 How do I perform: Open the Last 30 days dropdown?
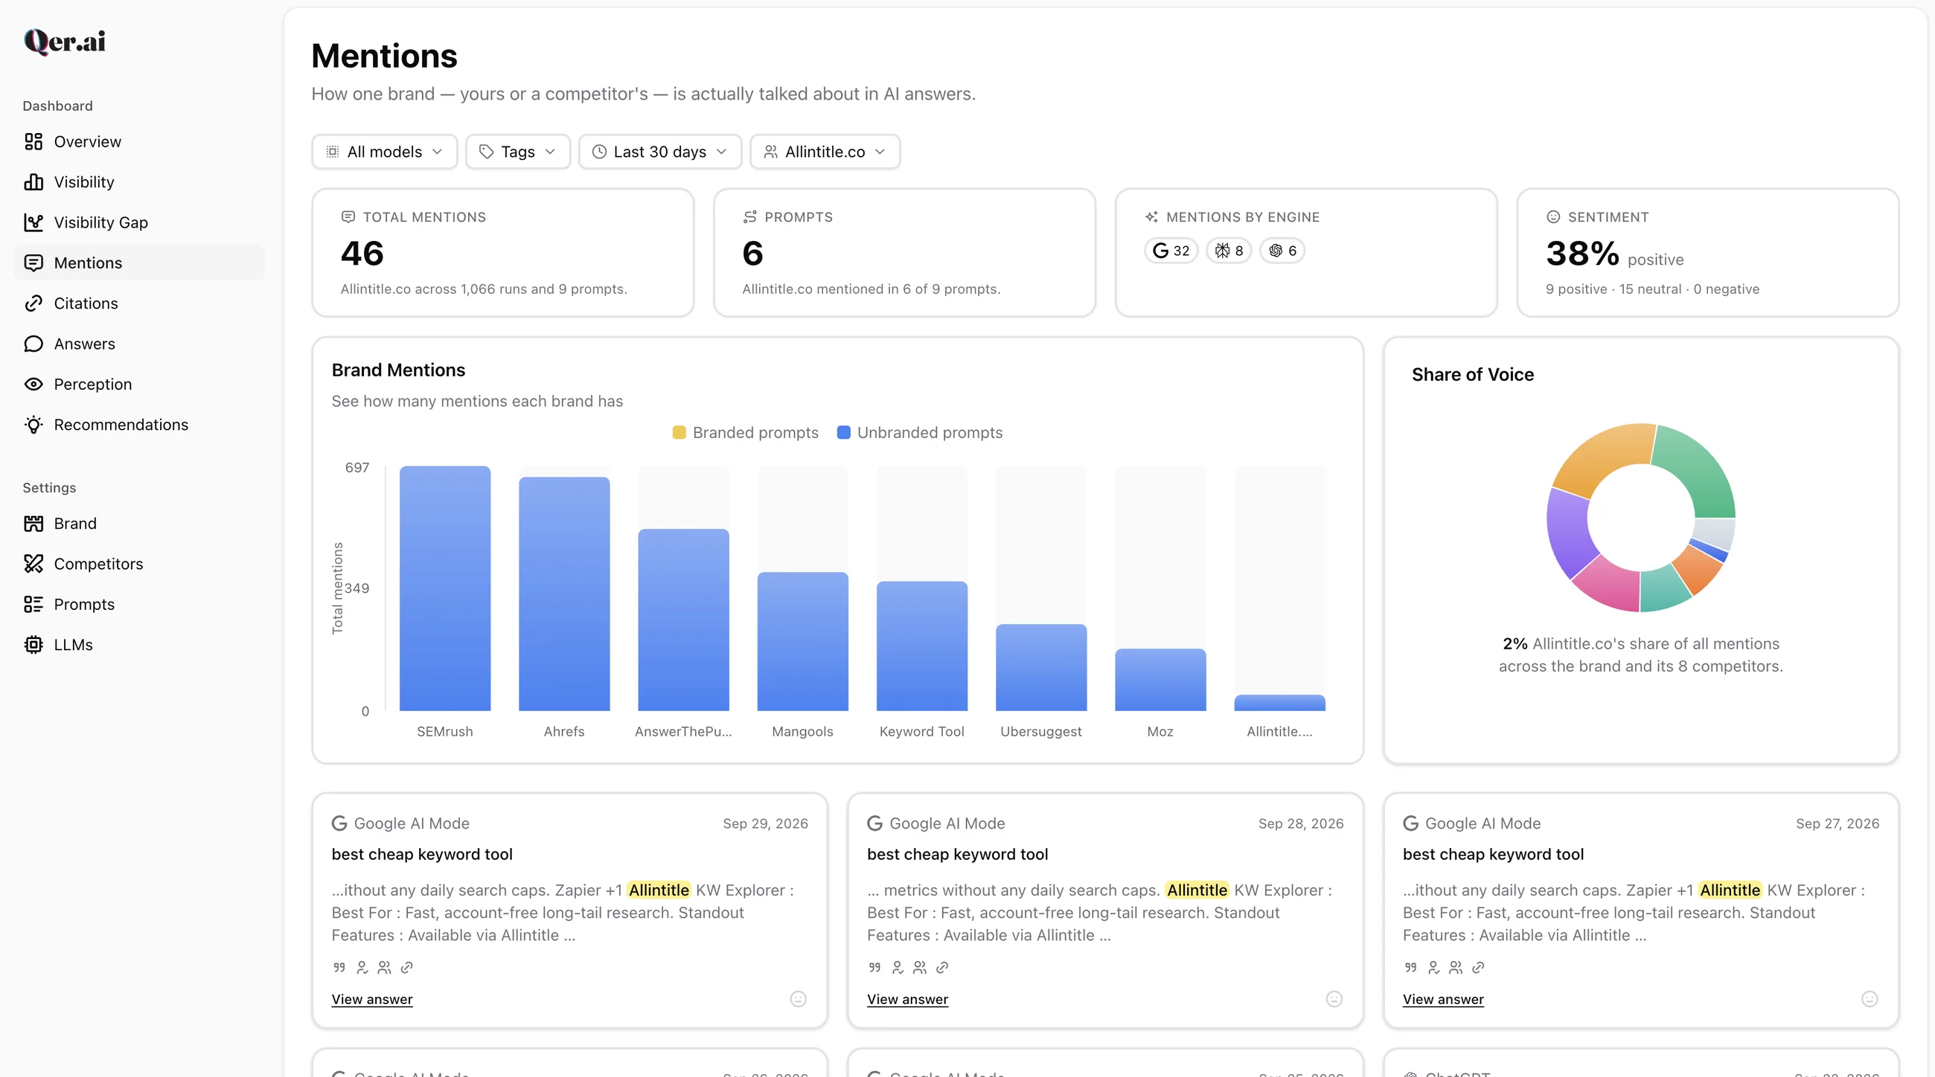tap(660, 152)
